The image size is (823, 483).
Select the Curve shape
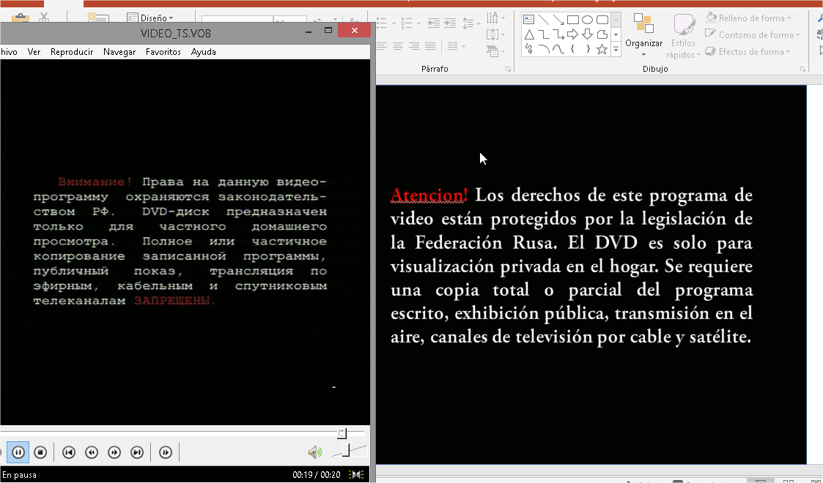[558, 49]
